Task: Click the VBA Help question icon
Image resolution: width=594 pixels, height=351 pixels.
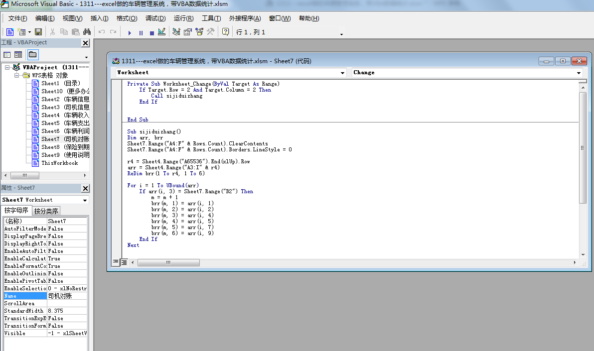Action: [225, 32]
